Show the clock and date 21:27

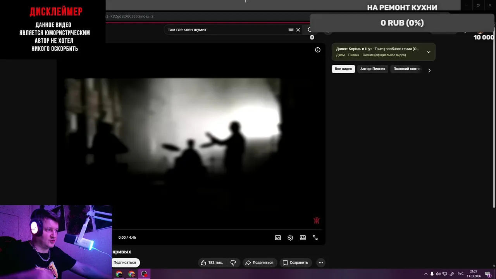(x=474, y=274)
